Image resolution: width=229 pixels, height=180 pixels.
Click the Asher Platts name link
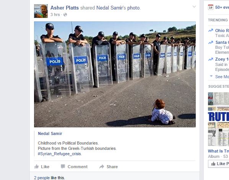click(65, 8)
